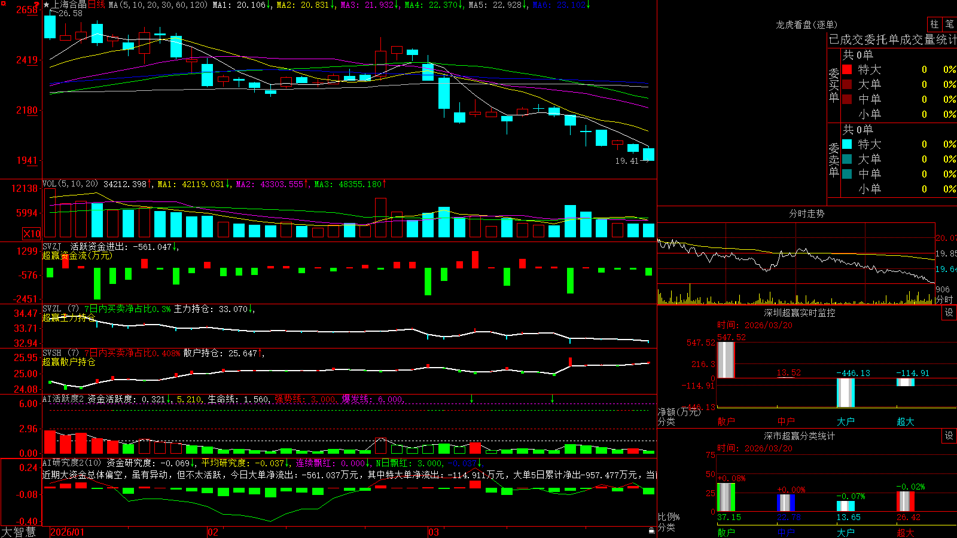Click the dark red 大单 buy-order swatch

point(847,84)
